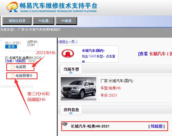
Task: Open the 电路图 tree item
Action: pyautogui.click(x=21, y=67)
